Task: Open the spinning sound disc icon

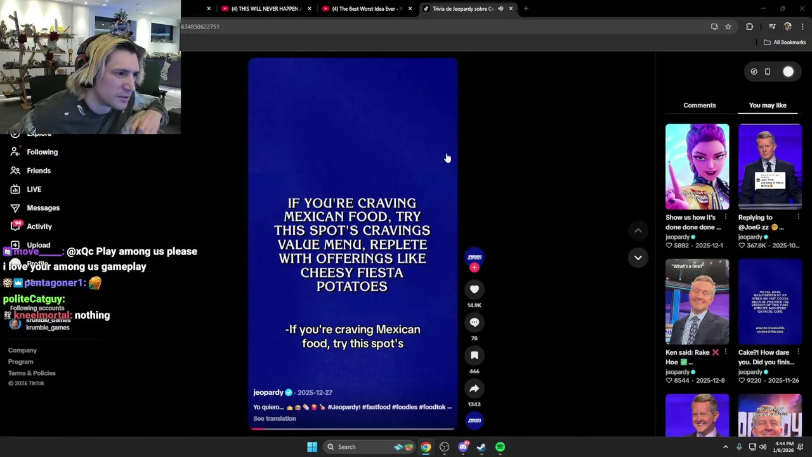Action: point(474,420)
